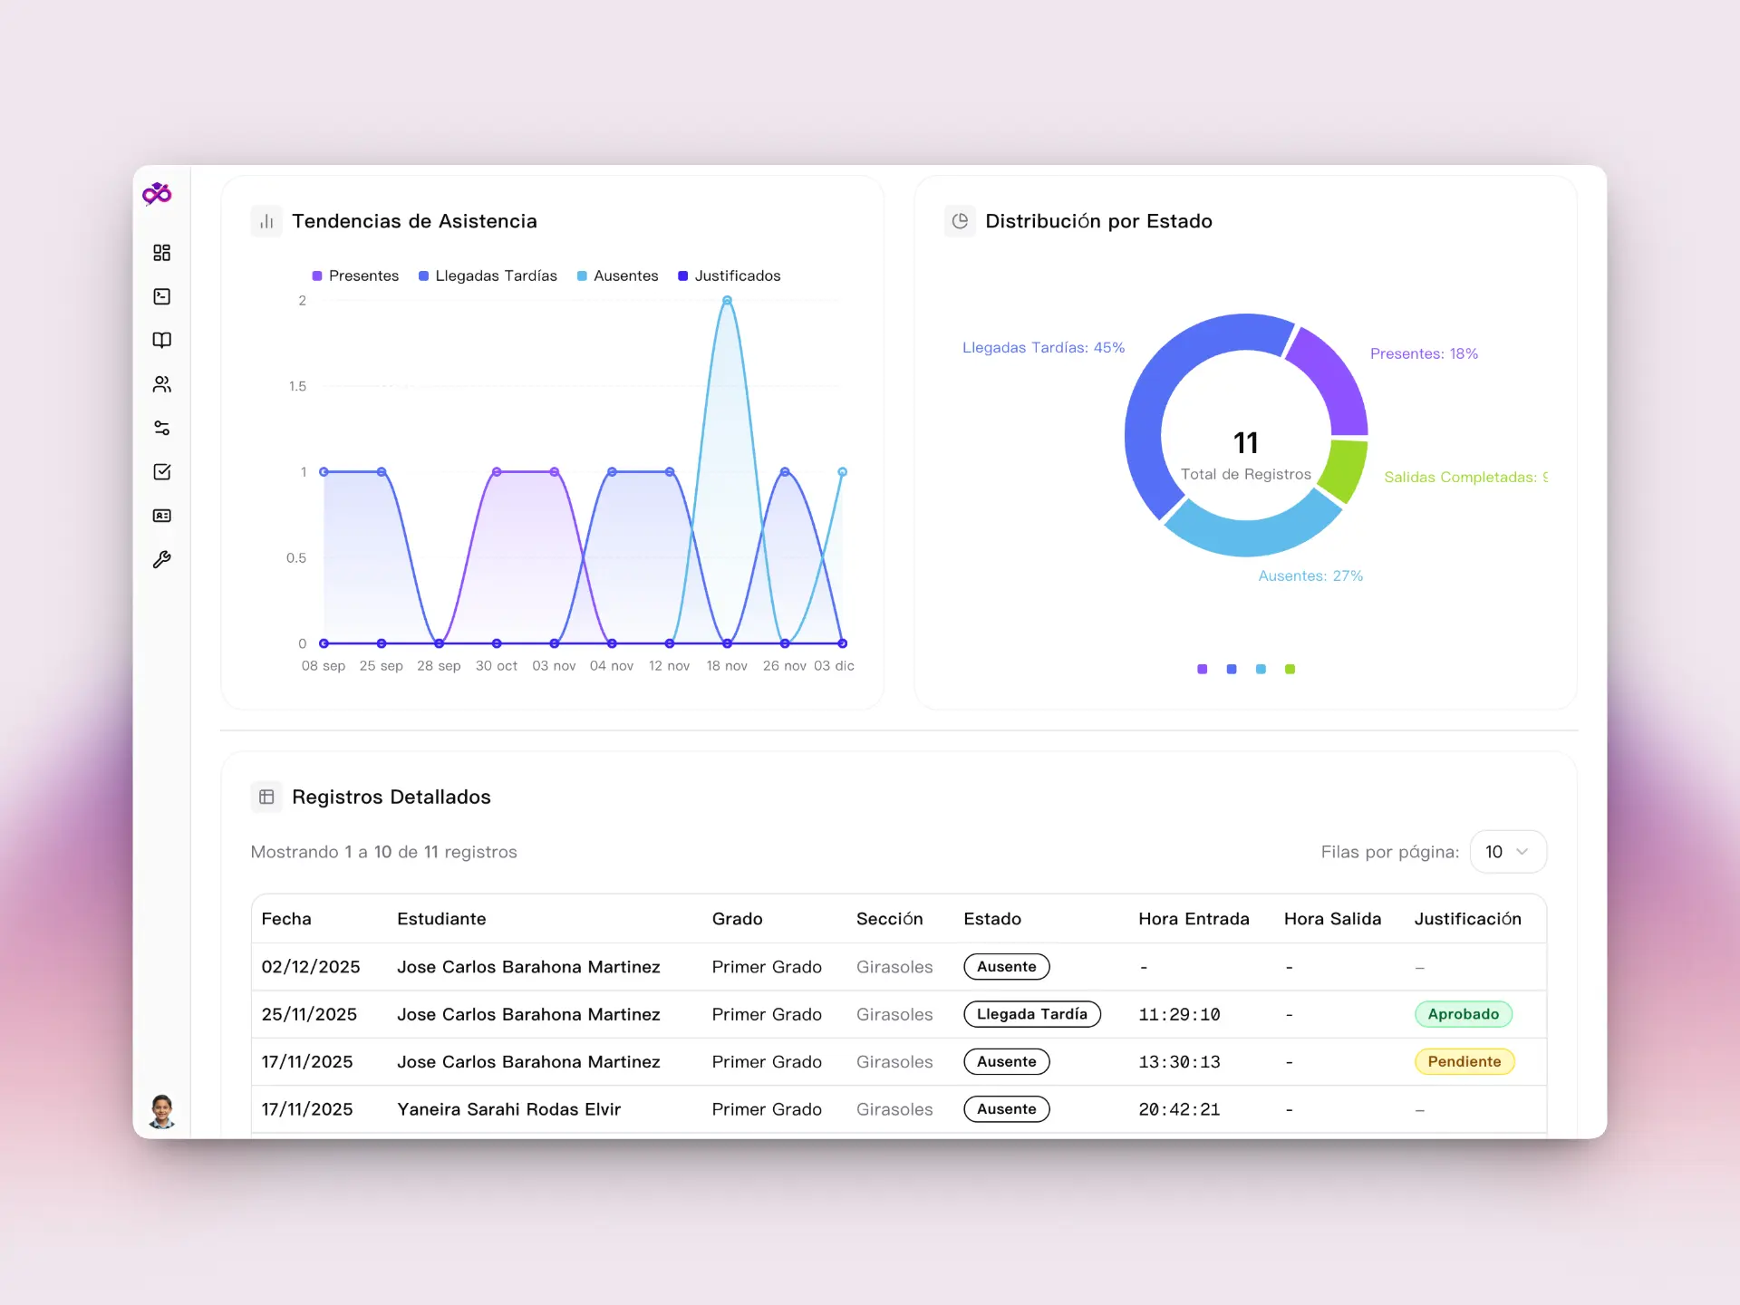
Task: Click the sliders settings sidebar icon
Action: [162, 428]
